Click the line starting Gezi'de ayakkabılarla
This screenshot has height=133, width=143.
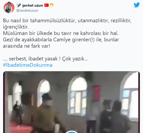[61, 40]
